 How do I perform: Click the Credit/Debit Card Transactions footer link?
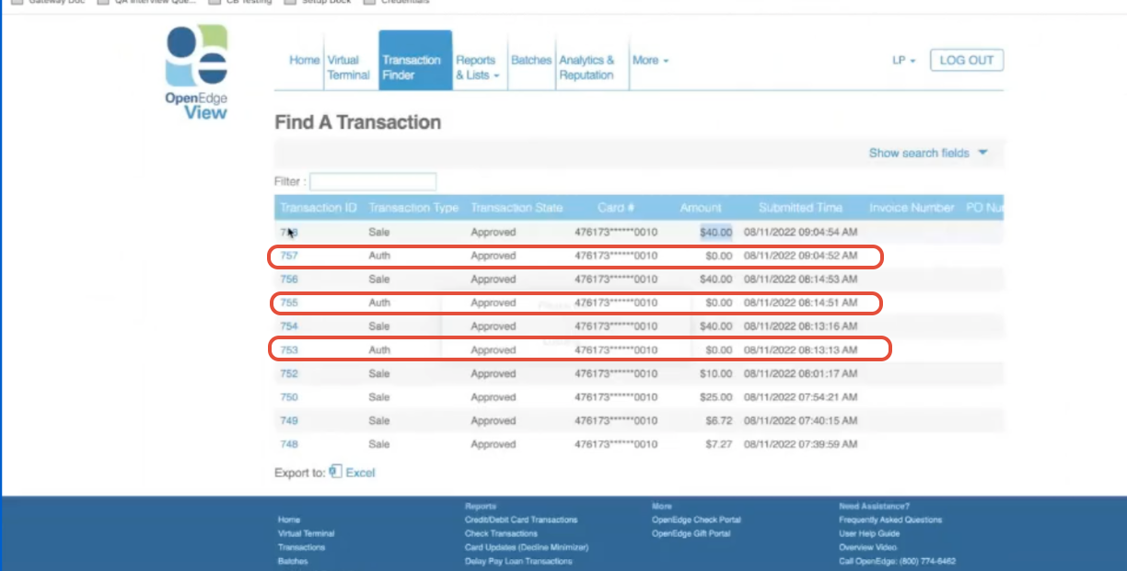[521, 520]
